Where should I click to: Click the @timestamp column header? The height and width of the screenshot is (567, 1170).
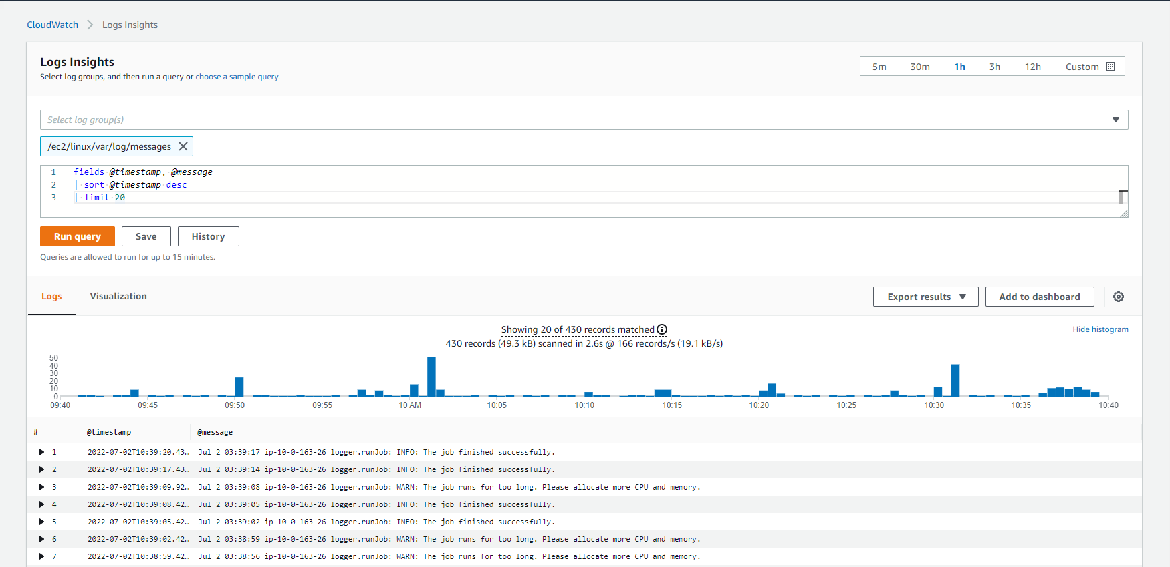pyautogui.click(x=109, y=432)
